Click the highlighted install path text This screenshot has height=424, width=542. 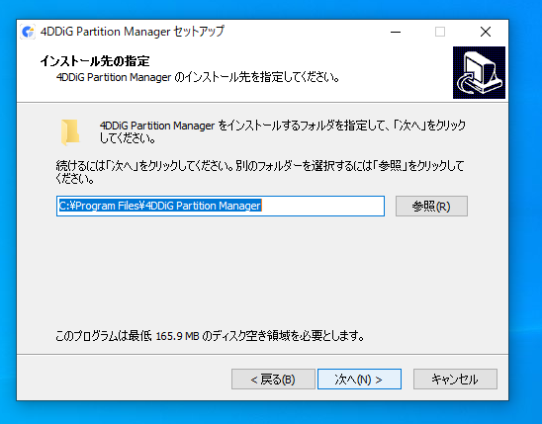pyautogui.click(x=160, y=206)
